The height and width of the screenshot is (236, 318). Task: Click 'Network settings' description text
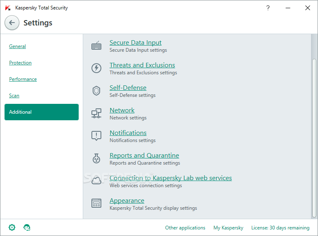[x=128, y=118]
